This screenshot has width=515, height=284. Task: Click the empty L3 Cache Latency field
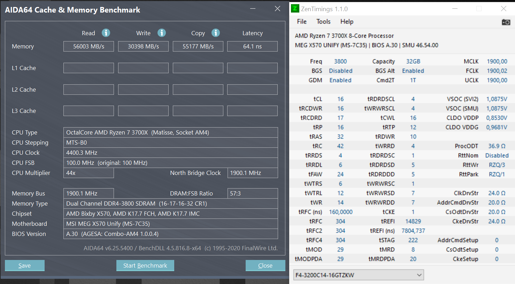coord(252,111)
